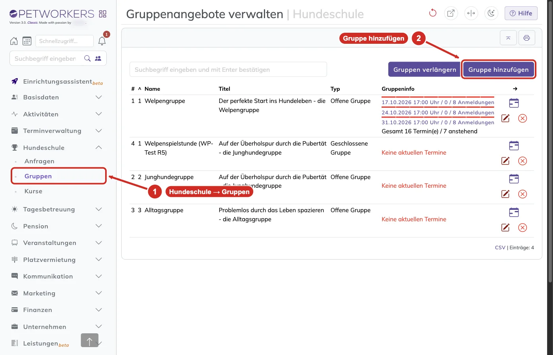Expand the Terminverwaltung menu chevron
The height and width of the screenshot is (355, 553).
click(x=99, y=131)
